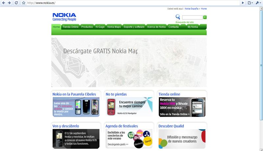Open the Ven y descúbrelo heading

pos(66,126)
